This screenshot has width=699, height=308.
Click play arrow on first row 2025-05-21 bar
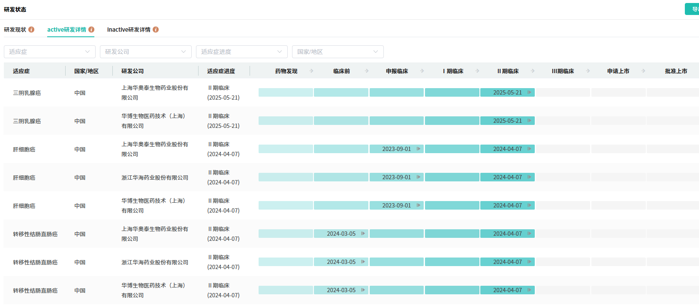tap(530, 92)
